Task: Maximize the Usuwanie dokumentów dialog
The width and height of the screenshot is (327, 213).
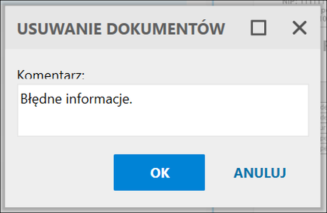Action: 259,28
